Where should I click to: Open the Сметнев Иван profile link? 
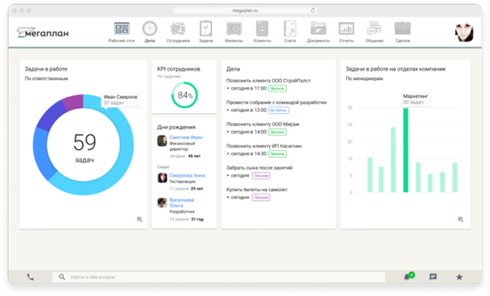point(185,137)
